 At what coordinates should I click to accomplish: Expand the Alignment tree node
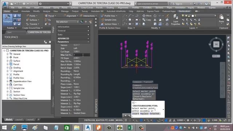pyautogui.click(x=7, y=71)
